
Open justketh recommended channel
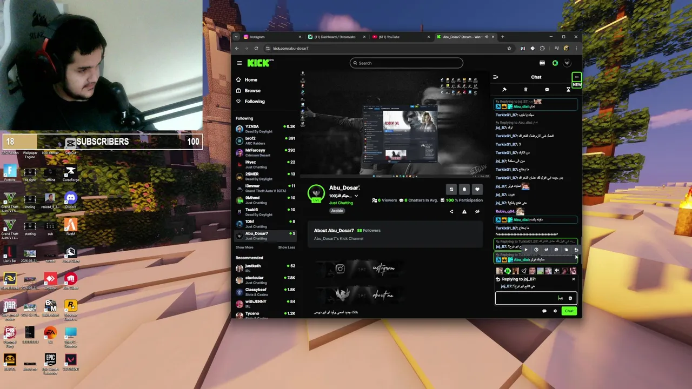pos(265,268)
